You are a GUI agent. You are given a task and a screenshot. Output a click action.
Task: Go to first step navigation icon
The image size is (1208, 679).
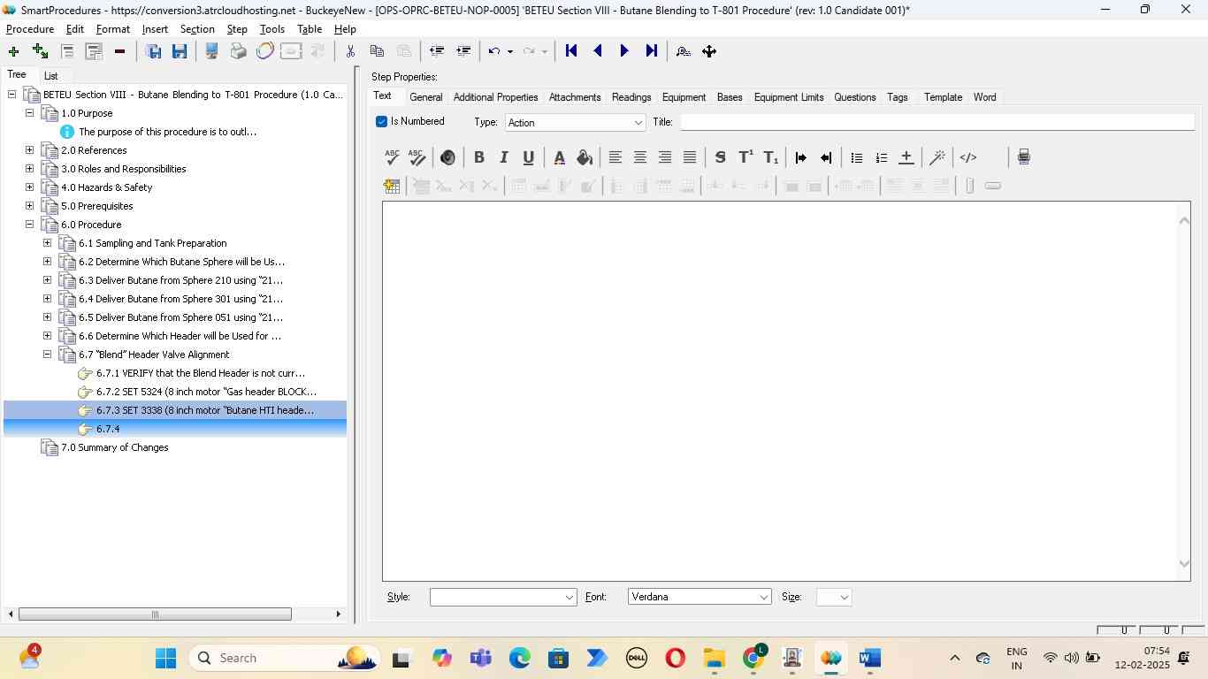coord(571,51)
